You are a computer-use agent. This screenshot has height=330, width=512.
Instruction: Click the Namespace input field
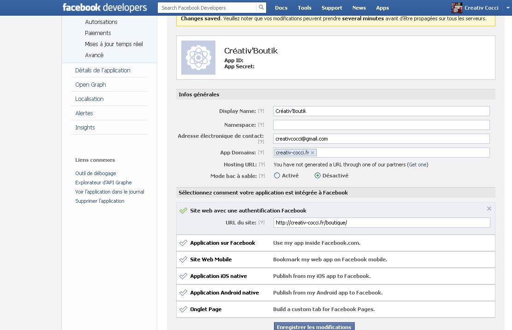pos(381,125)
